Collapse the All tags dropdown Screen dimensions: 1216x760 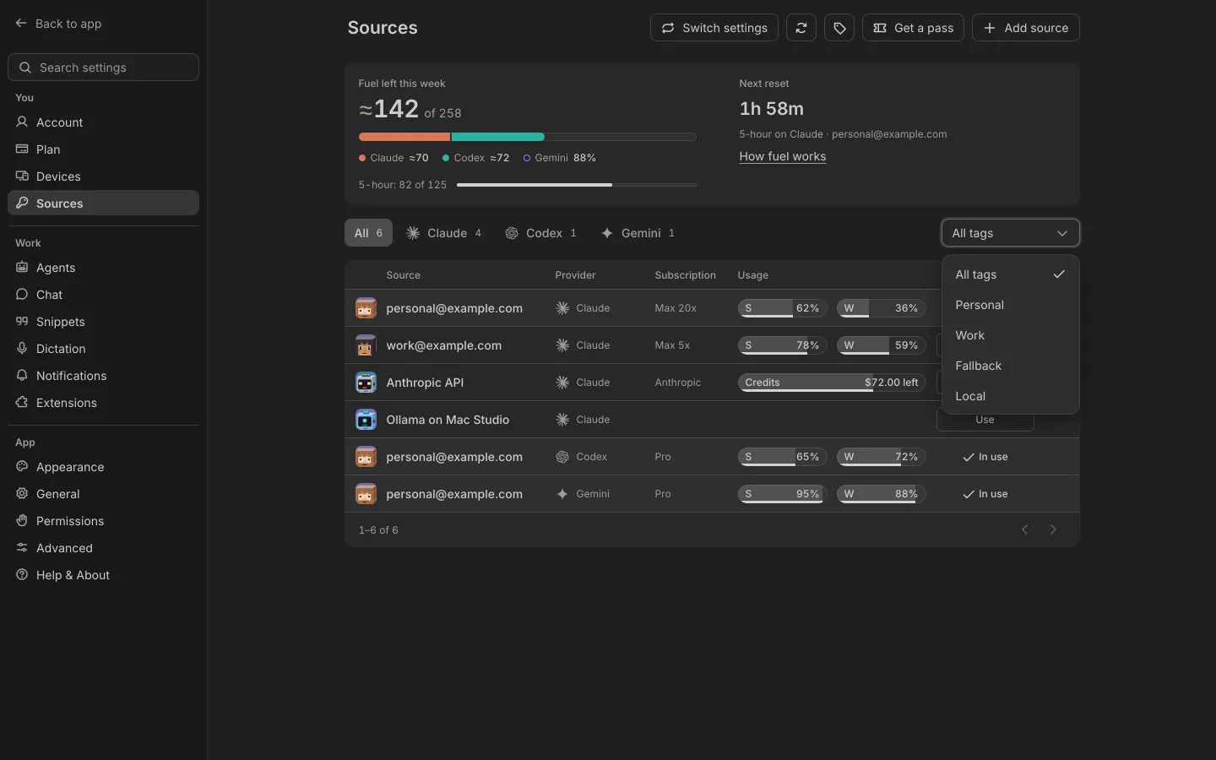tap(1010, 233)
